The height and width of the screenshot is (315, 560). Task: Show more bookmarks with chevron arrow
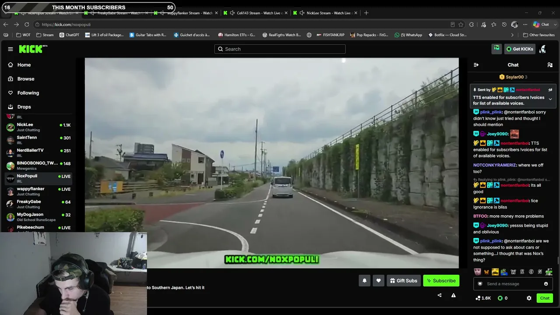click(512, 35)
